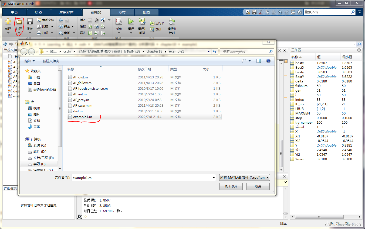Click the 取消 (Cancel) button

tap(258, 186)
